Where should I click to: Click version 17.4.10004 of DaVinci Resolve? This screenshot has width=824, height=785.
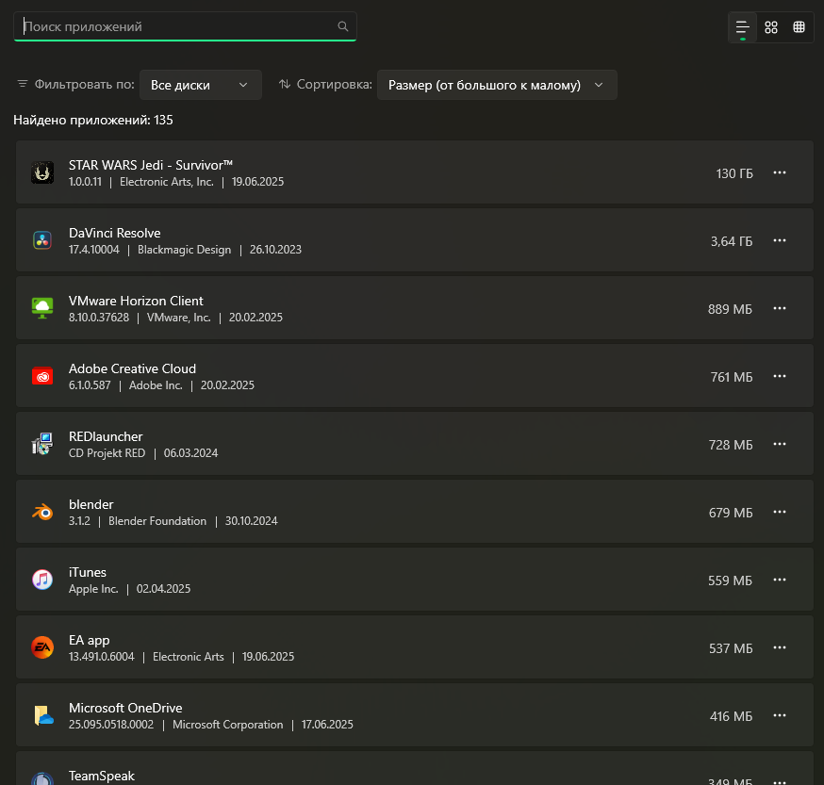point(94,250)
